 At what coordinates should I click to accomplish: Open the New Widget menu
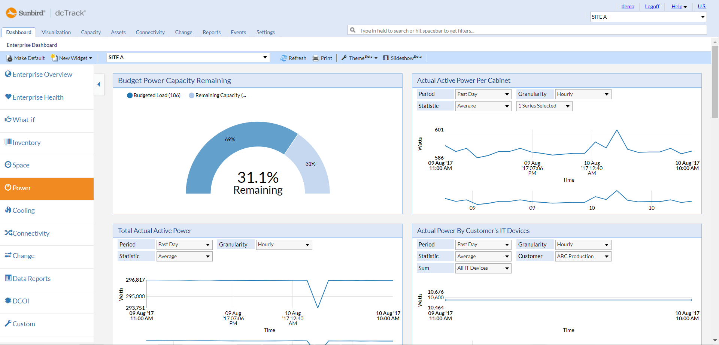pyautogui.click(x=71, y=58)
